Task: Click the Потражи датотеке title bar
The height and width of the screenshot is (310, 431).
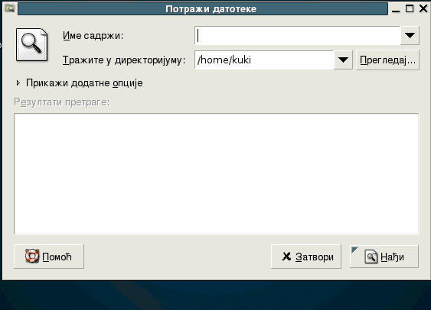Action: click(203, 9)
